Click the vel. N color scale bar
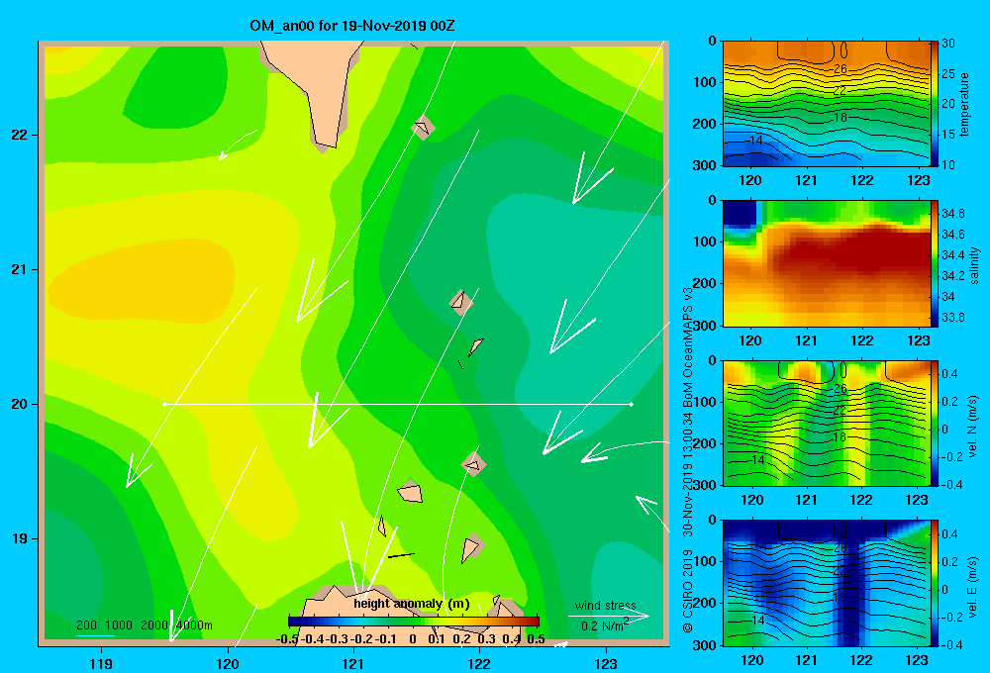Image resolution: width=990 pixels, height=673 pixels. click(x=934, y=423)
